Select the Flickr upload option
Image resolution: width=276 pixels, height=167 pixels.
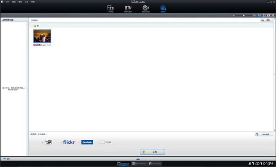(x=61, y=142)
